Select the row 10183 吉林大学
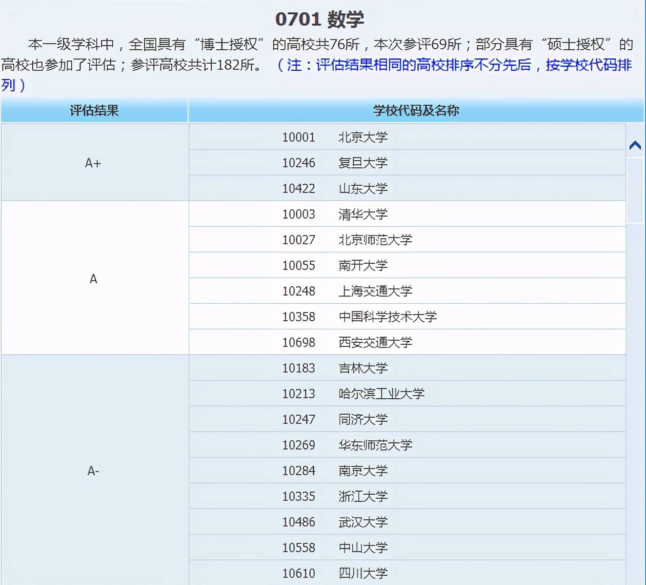This screenshot has height=585, width=646. 408,368
